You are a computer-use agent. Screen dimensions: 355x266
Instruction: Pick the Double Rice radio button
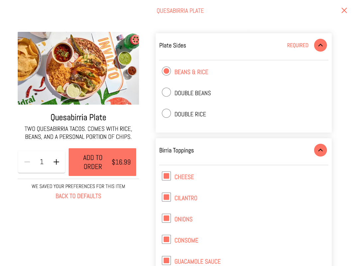click(166, 113)
